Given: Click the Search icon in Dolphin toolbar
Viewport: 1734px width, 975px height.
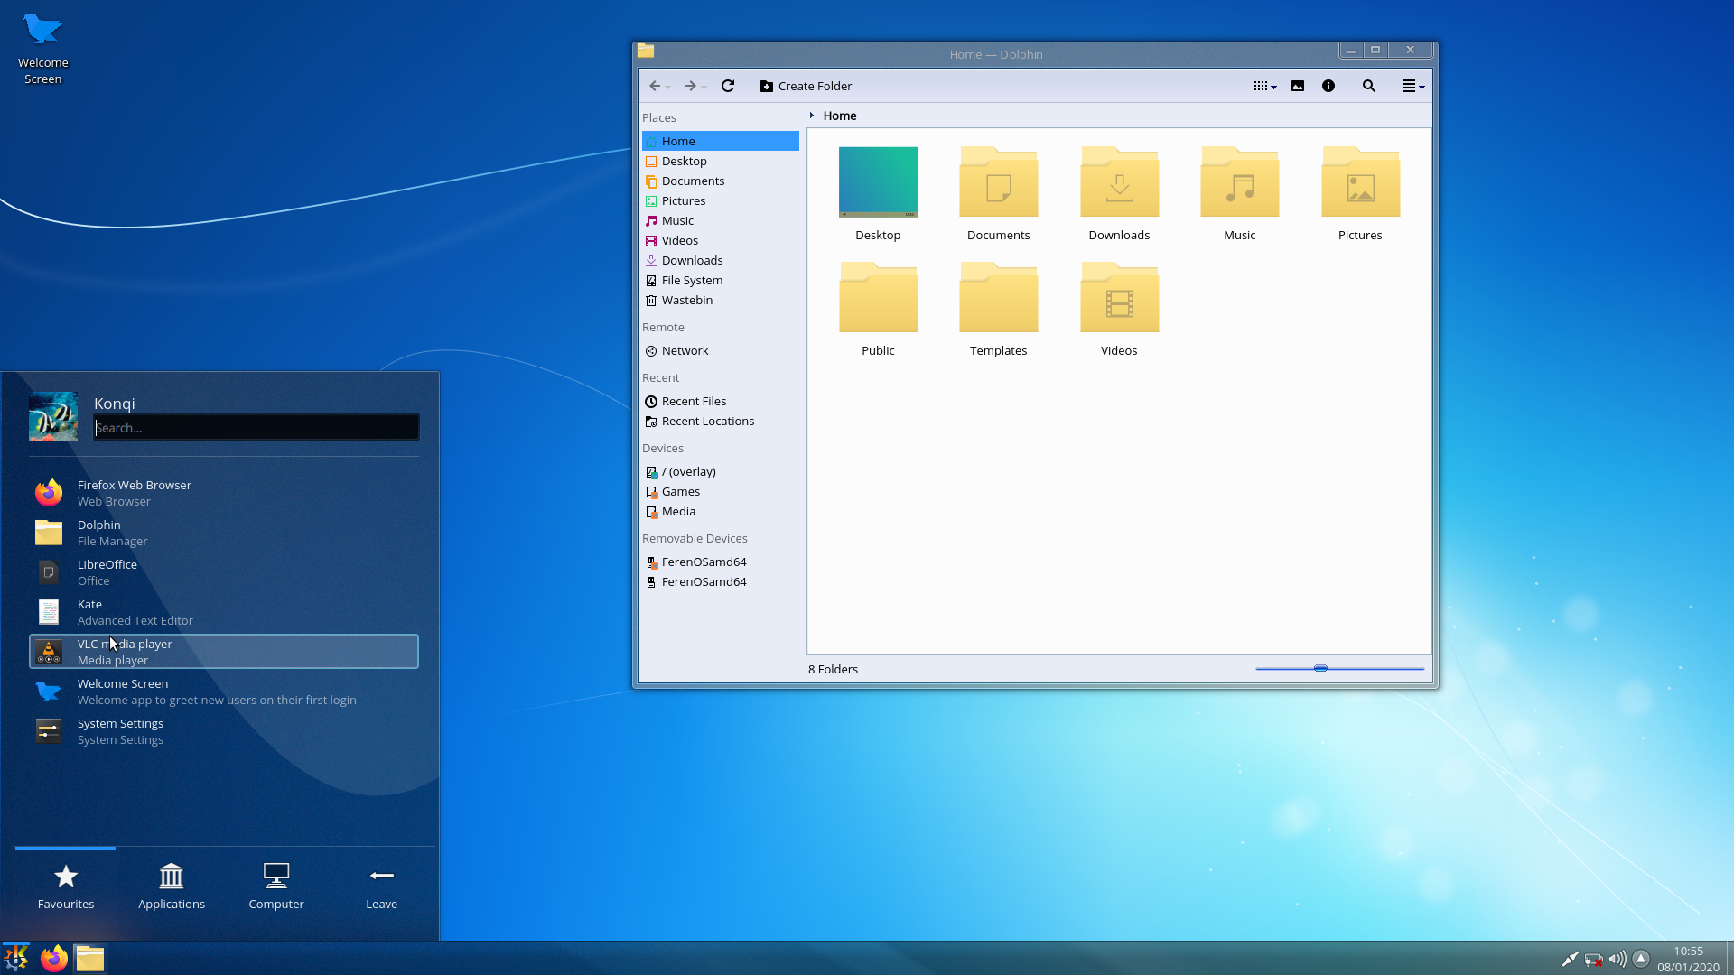Looking at the screenshot, I should [1369, 86].
